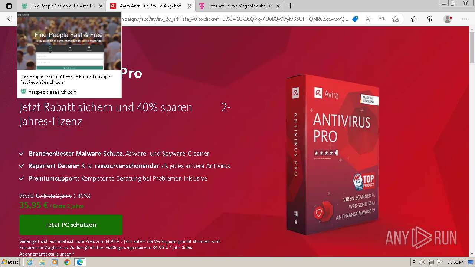Open the Windows Start menu

[10, 262]
